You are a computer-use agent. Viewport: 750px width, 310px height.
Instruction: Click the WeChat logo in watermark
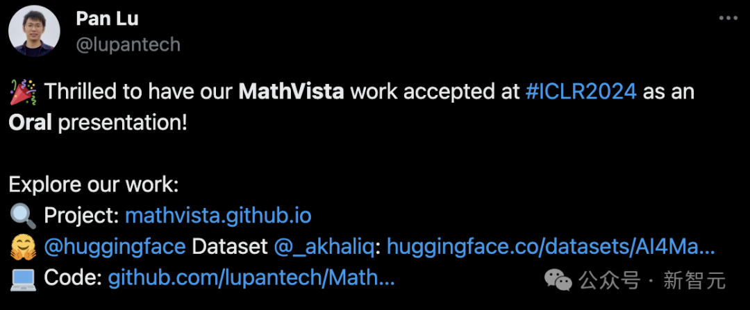pyautogui.click(x=559, y=279)
